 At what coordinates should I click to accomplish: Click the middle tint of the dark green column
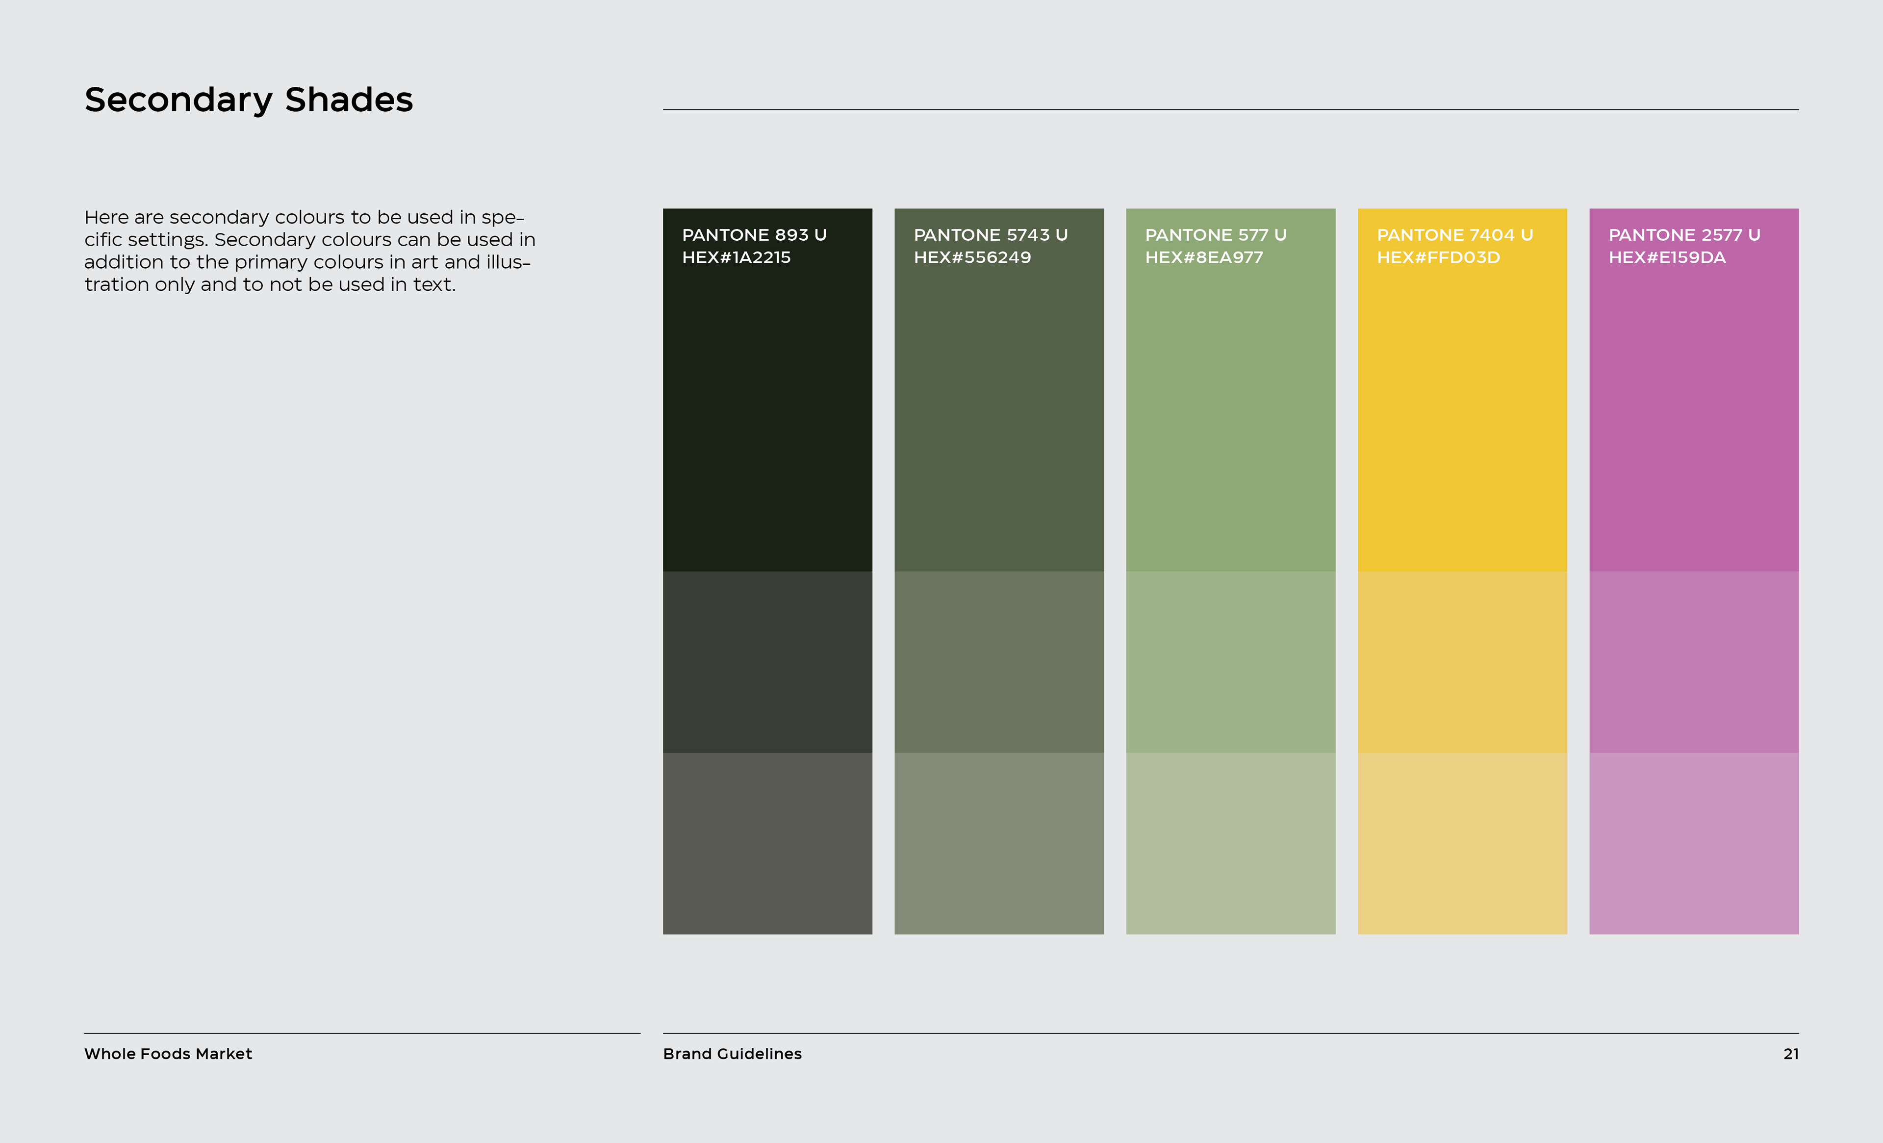click(x=767, y=661)
